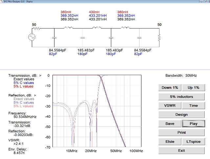Save the filter design
The width and height of the screenshot is (210, 159).
pyautogui.click(x=169, y=124)
